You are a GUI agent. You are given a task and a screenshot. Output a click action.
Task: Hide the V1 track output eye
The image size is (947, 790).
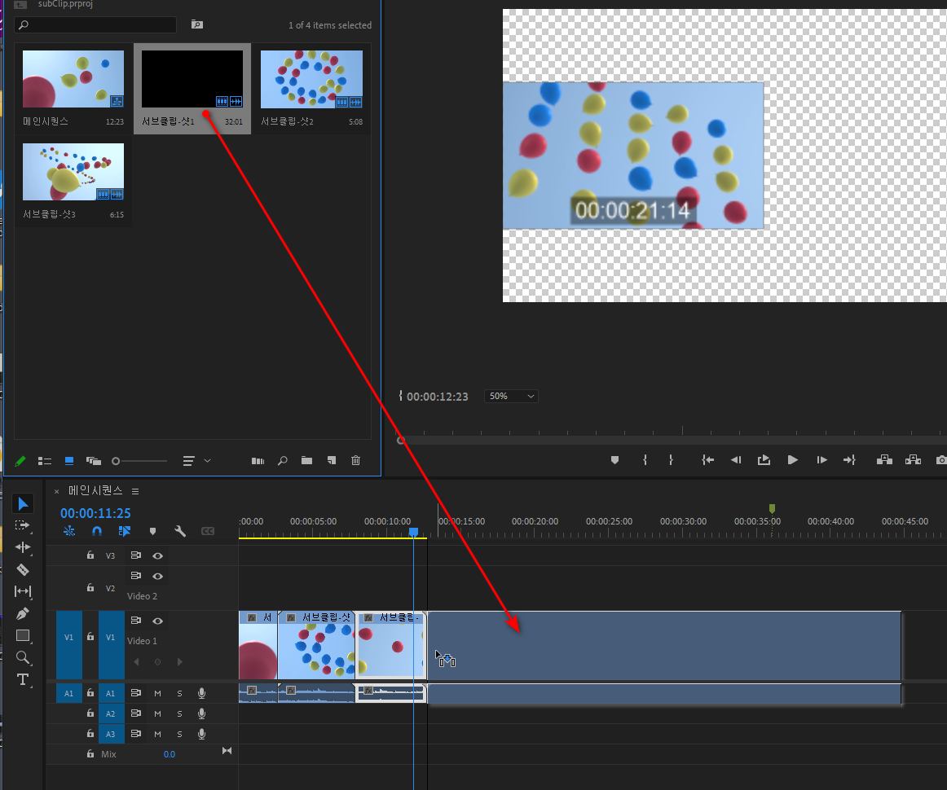point(157,621)
